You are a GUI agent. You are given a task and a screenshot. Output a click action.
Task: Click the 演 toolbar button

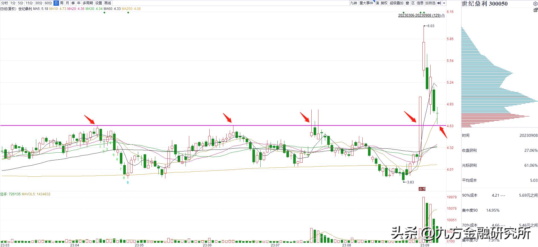[377, 3]
